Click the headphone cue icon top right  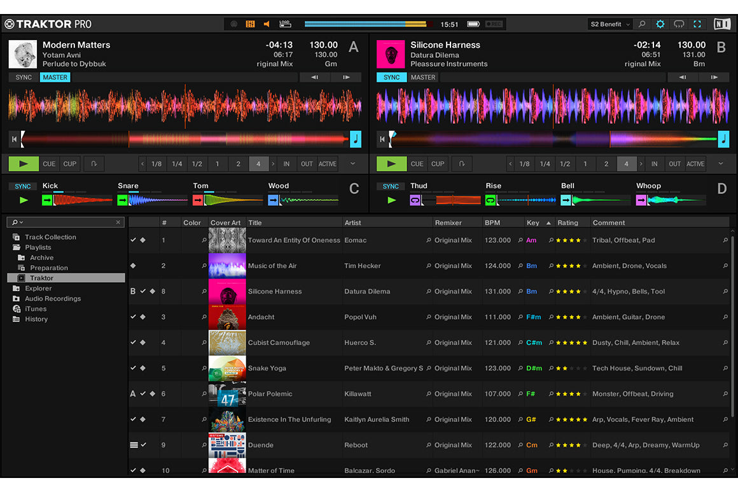click(679, 24)
